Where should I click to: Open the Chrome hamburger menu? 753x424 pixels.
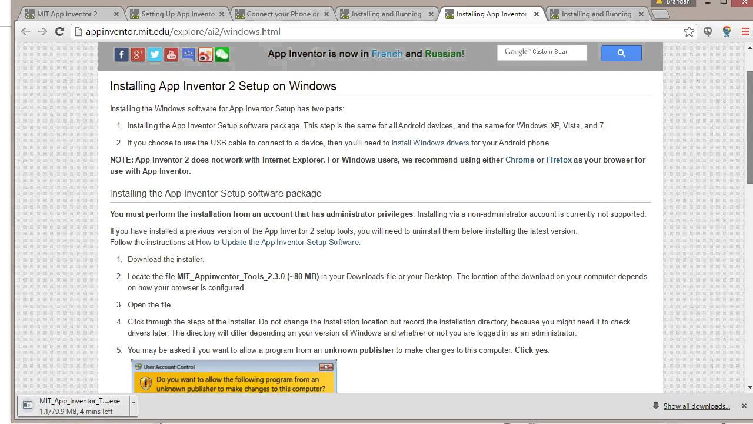click(746, 32)
